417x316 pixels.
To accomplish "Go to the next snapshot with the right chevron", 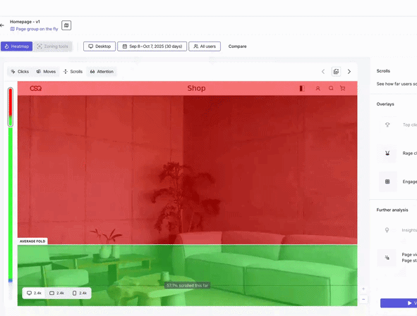I will tap(349, 71).
